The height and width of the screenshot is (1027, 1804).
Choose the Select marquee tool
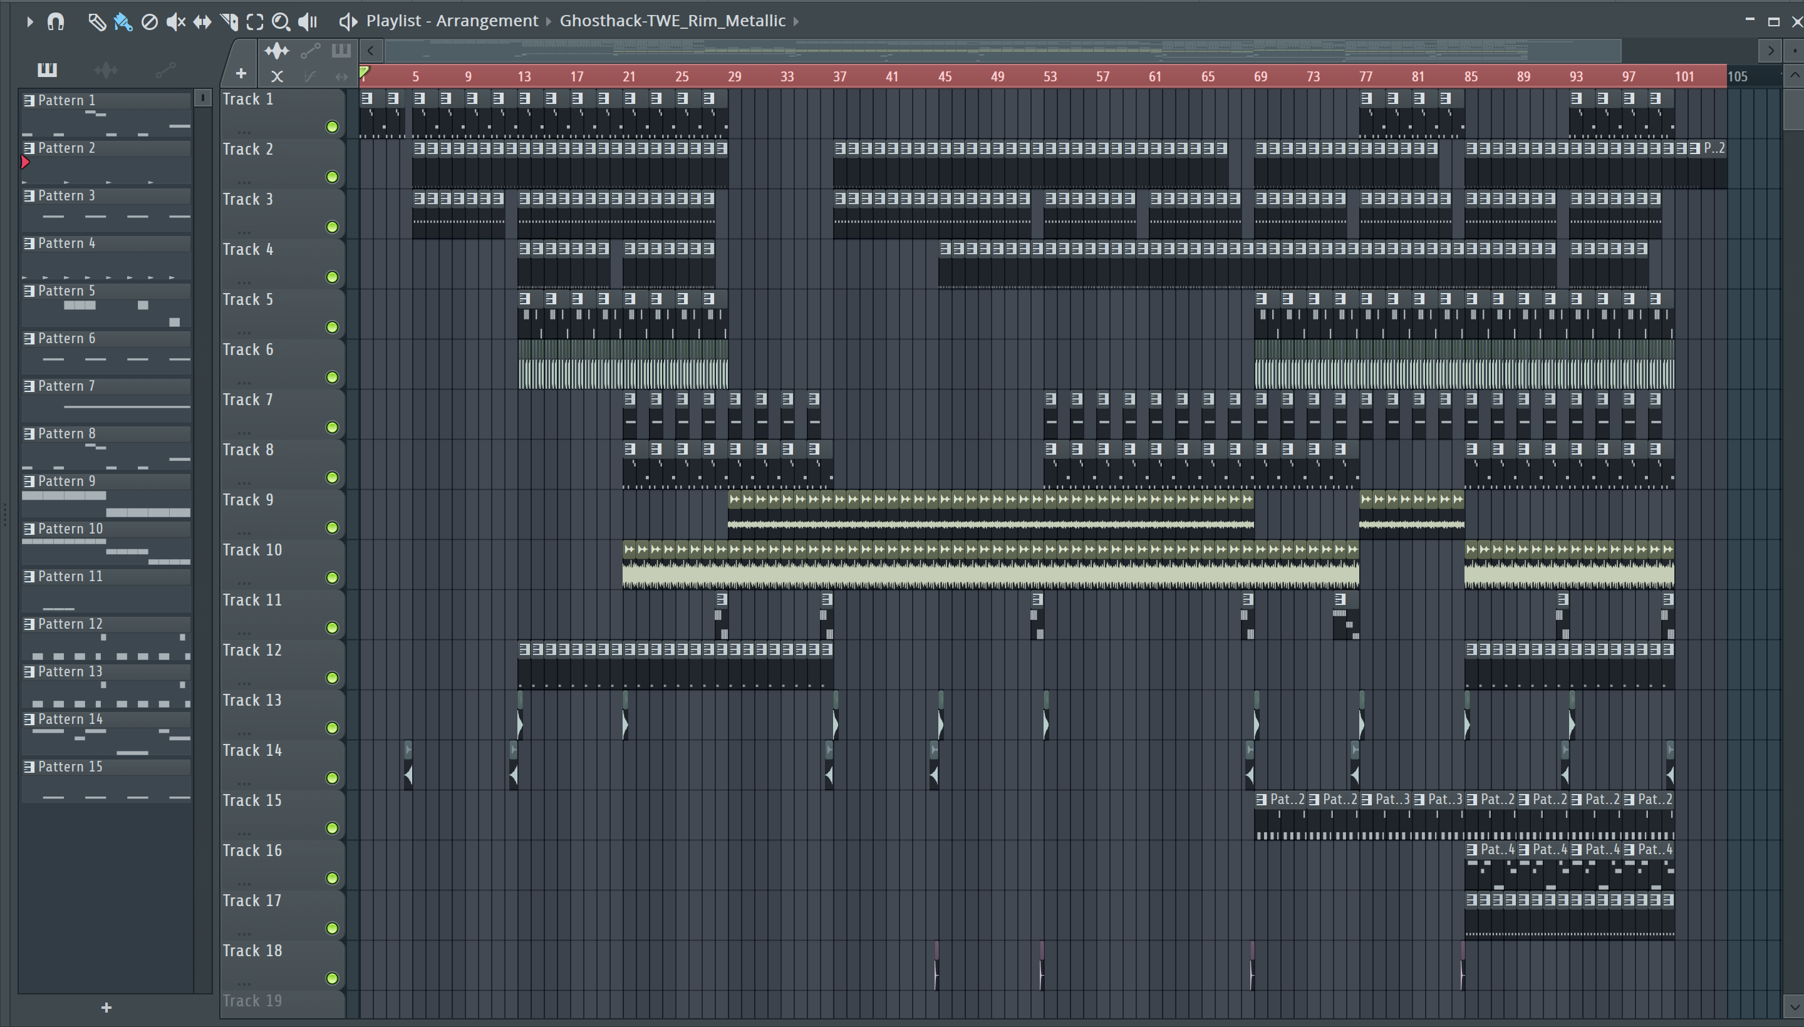[x=255, y=22]
